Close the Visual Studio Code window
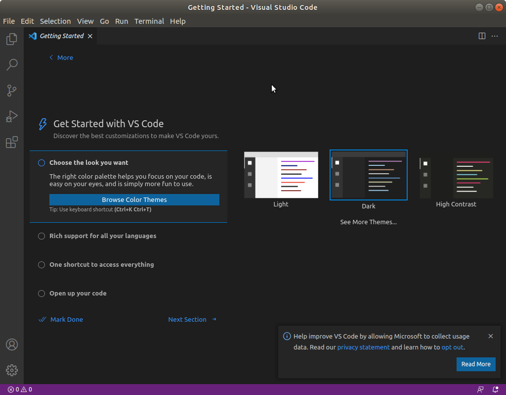 (499, 7)
